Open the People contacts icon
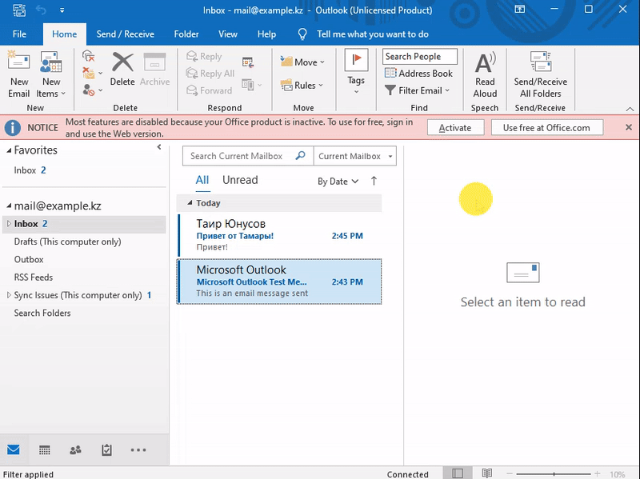 (75, 450)
